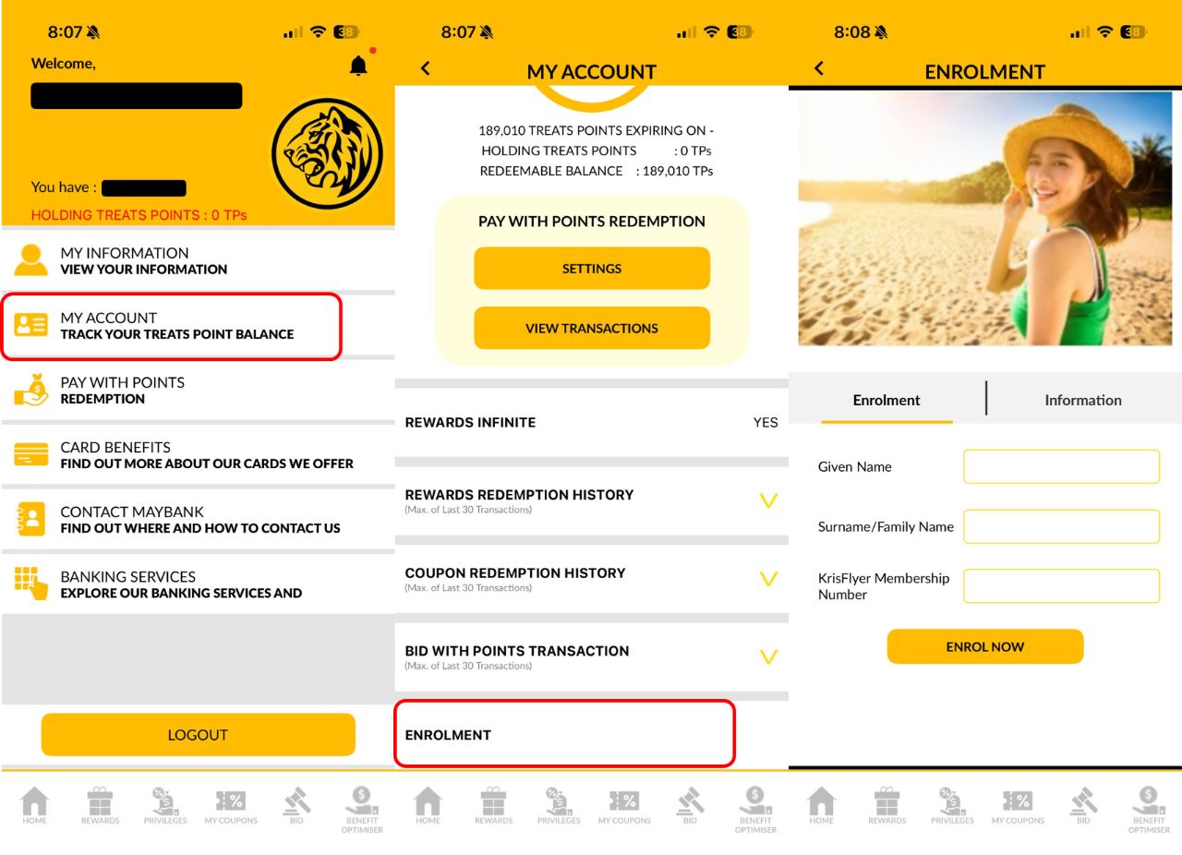1182x855 pixels.
Task: Tap the notification bell icon
Action: coord(358,66)
